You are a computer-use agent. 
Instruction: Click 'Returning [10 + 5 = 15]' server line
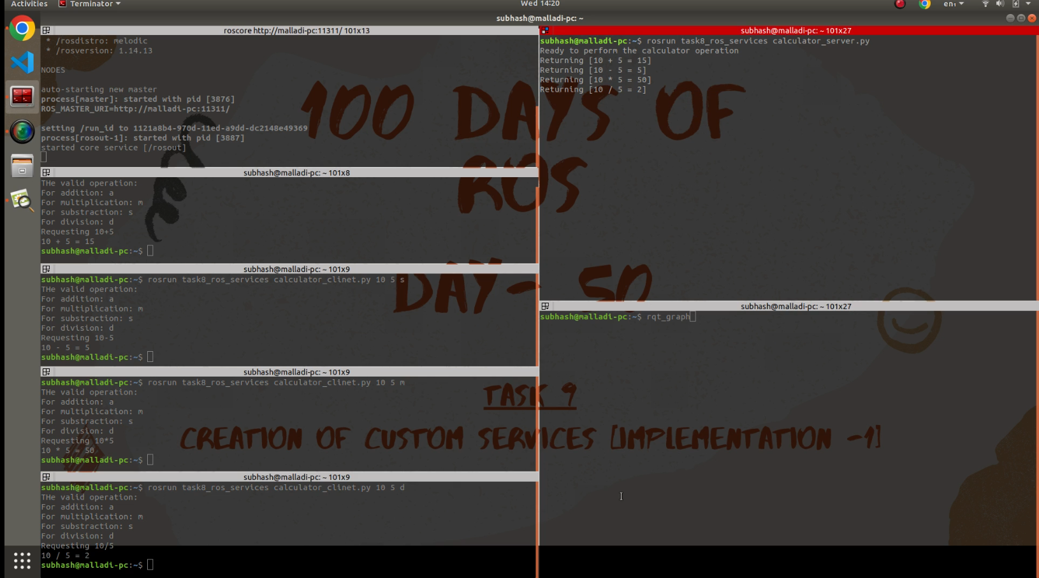coord(595,61)
